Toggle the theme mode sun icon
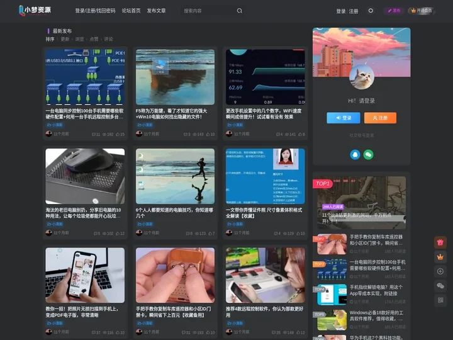 (371, 11)
